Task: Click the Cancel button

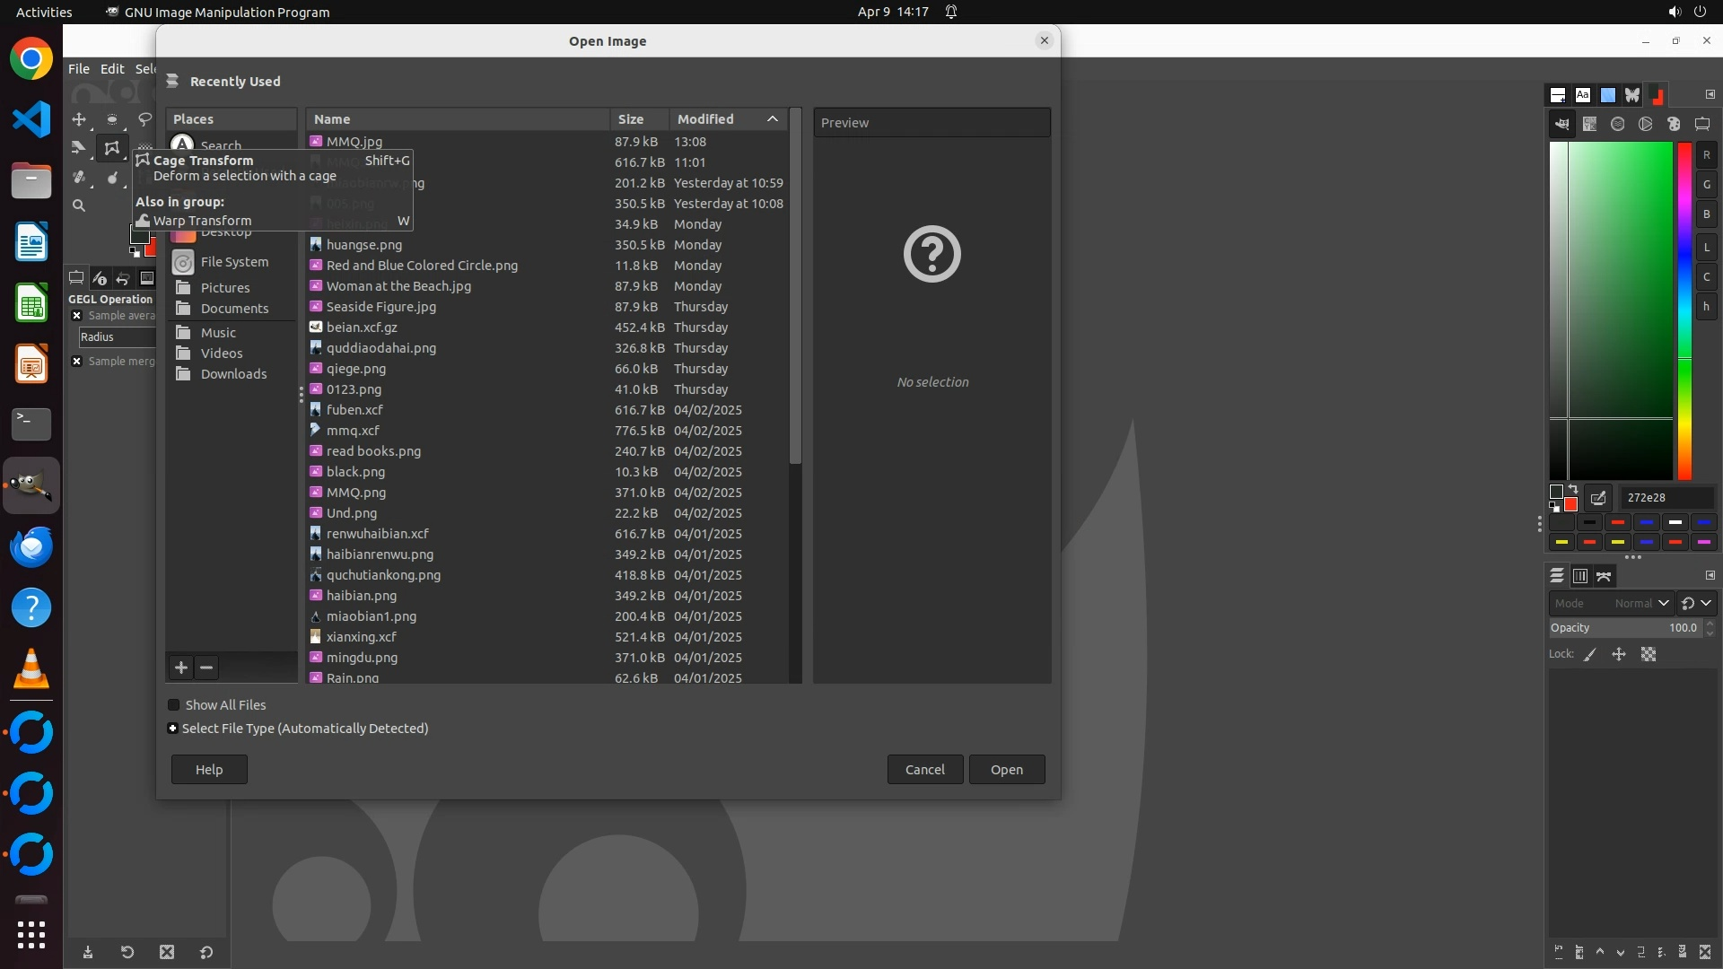Action: point(924,770)
